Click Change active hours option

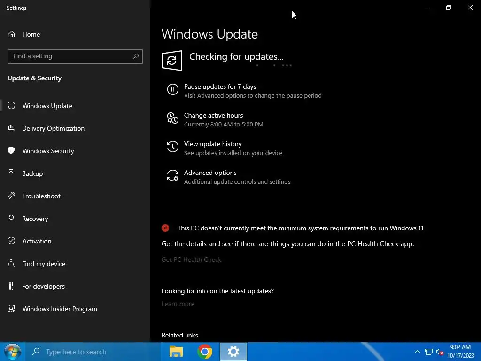pyautogui.click(x=214, y=116)
